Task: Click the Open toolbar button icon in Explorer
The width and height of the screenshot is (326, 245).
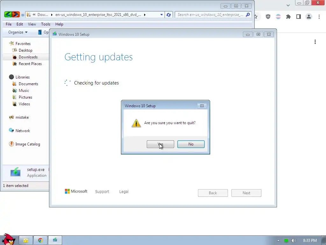Action: click(40, 32)
